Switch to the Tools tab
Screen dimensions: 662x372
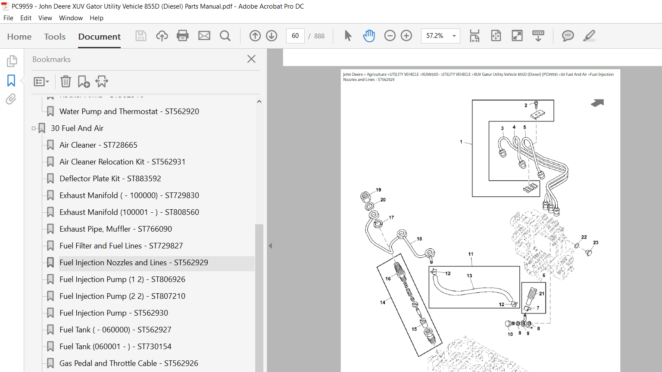[x=55, y=37]
